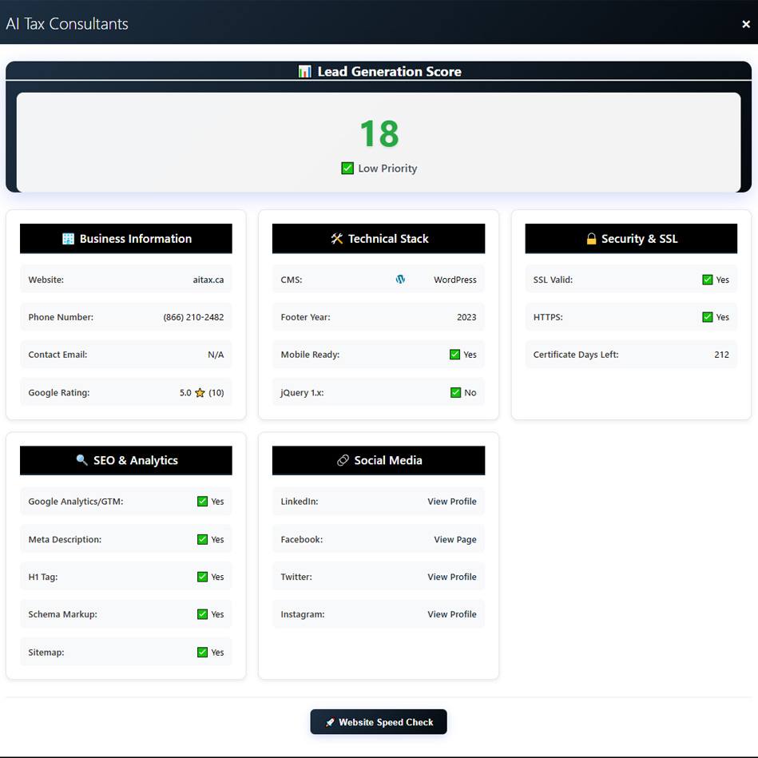Close the AI Tax Consultants report window
758x758 pixels.
[x=745, y=24]
